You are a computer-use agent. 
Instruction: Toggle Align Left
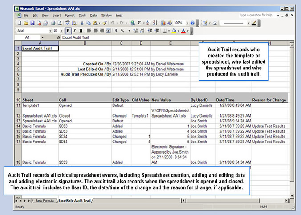point(89,31)
